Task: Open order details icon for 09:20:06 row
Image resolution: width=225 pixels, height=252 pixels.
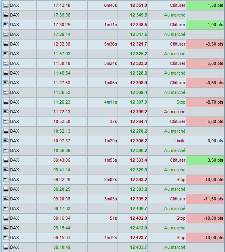Action: tap(6, 199)
